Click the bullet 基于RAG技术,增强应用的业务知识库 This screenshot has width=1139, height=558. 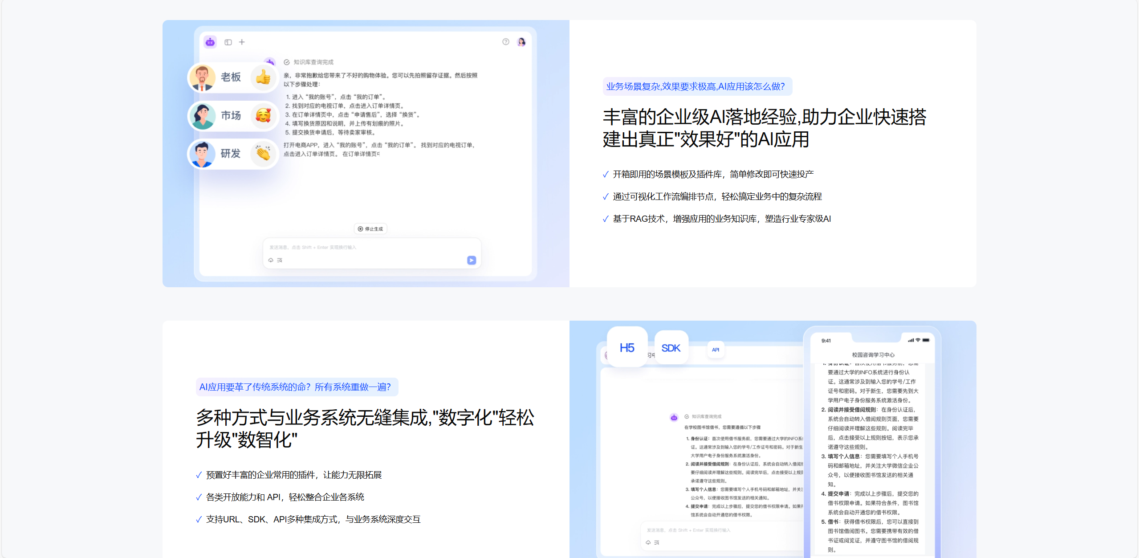pyautogui.click(x=722, y=219)
